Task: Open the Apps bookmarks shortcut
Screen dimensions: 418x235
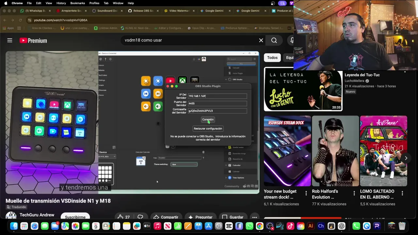Action: point(8,28)
